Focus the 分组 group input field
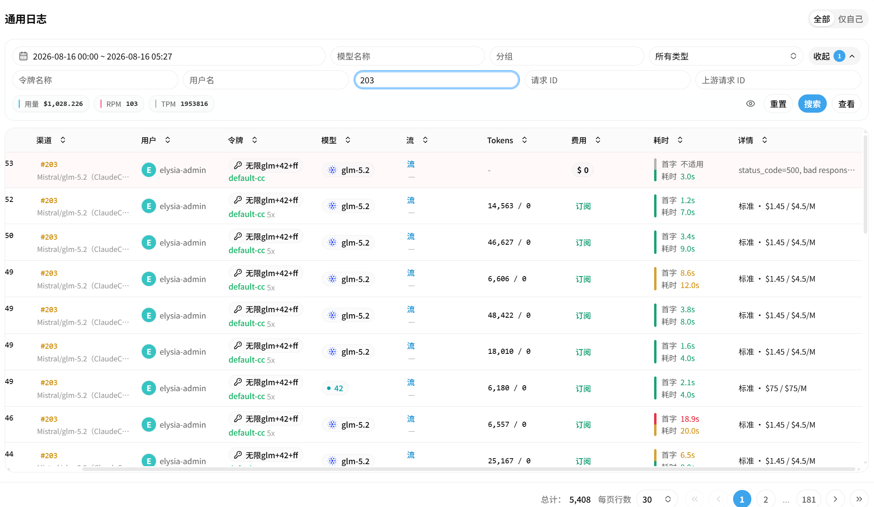The image size is (874, 507). pos(567,56)
